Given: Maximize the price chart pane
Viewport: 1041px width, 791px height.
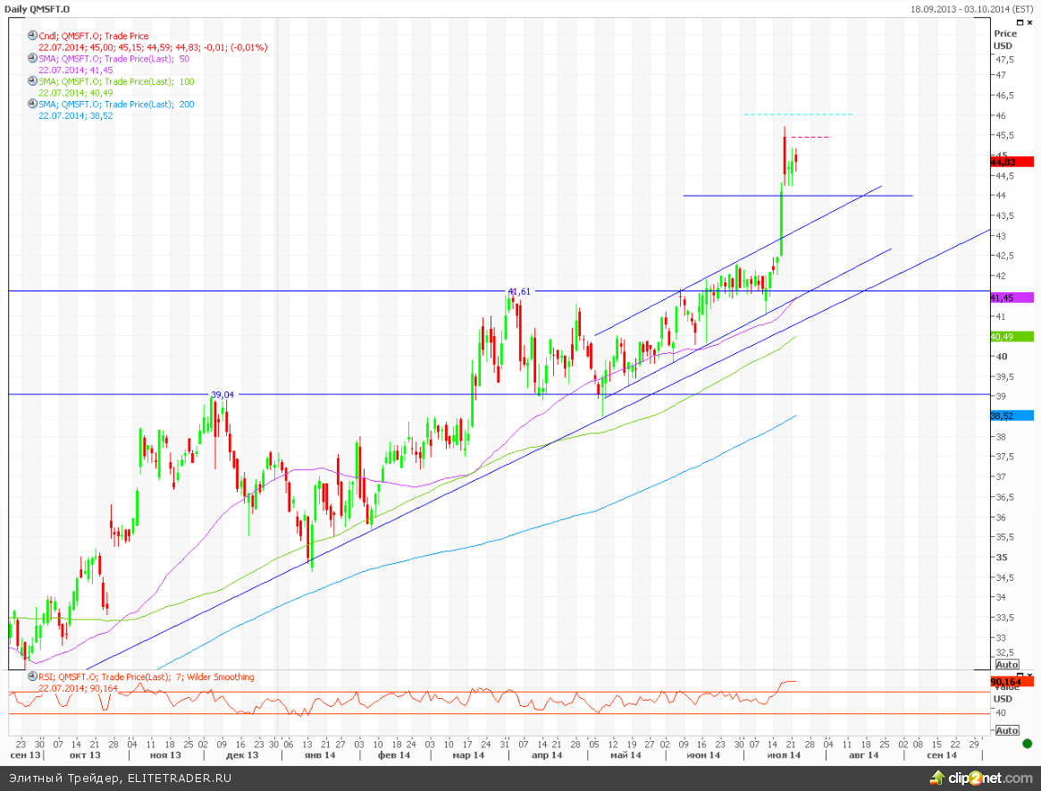Looking at the screenshot, I should point(1020,22).
